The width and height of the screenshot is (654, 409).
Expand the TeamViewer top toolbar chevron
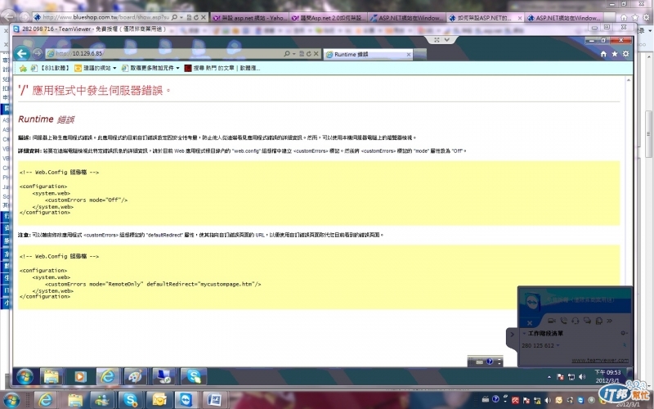446,39
